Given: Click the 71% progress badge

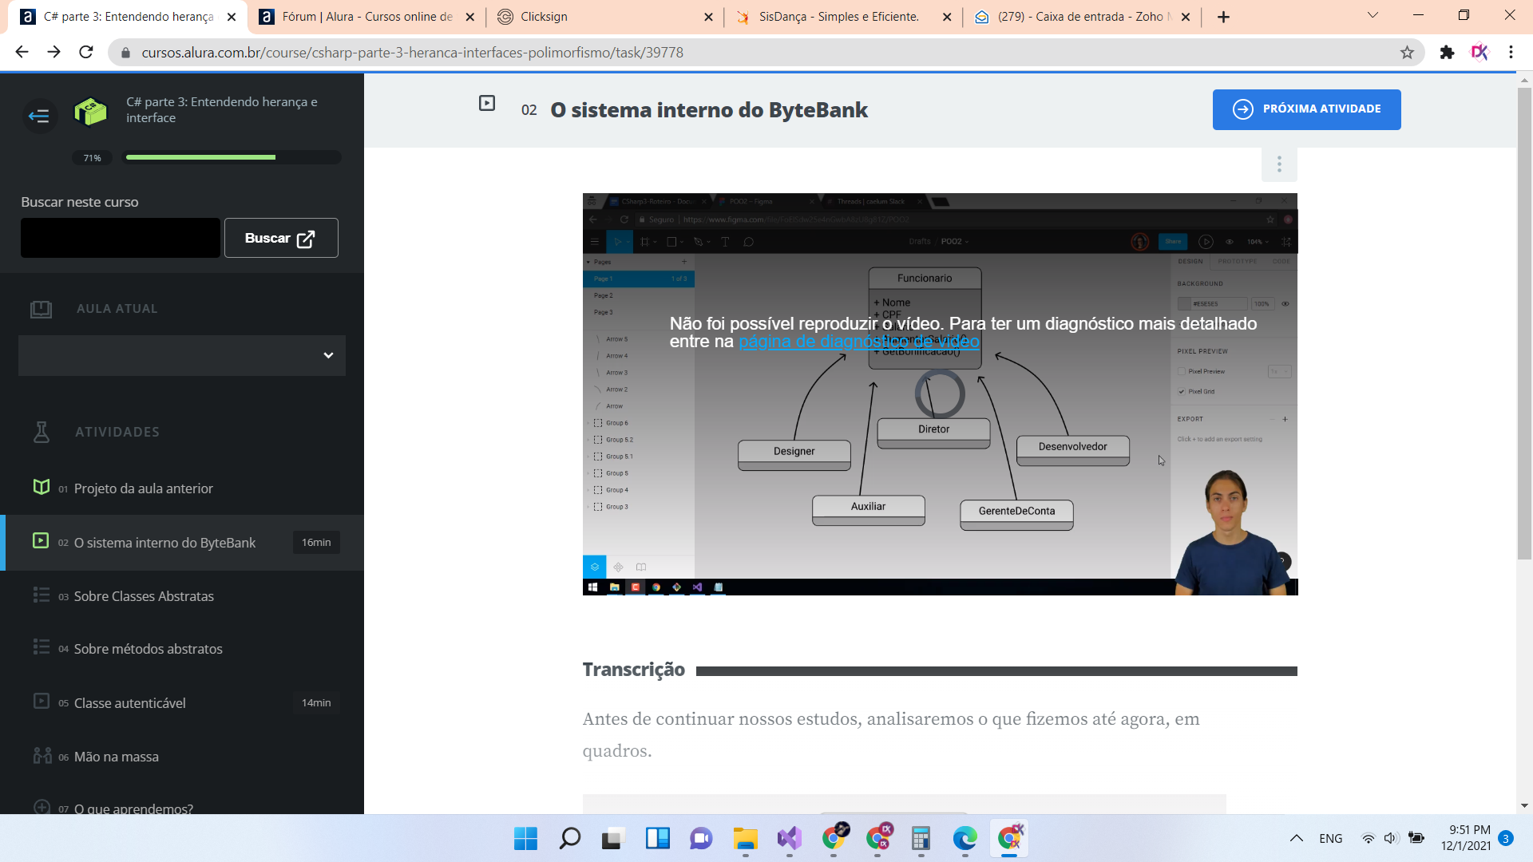Looking at the screenshot, I should 93,158.
